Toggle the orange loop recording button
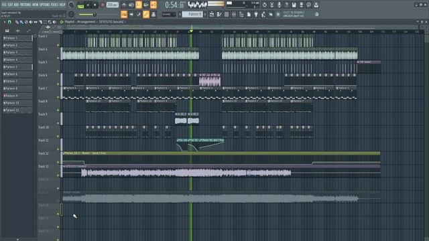This screenshot has height=241, width=429. click(154, 5)
